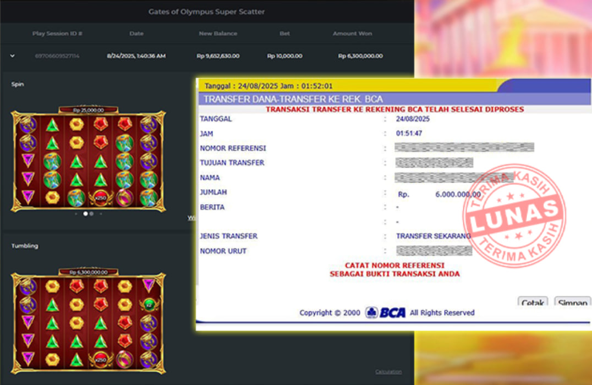Screen dimensions: 592x385
Task: Click the NOMOR URUT label
Action: (x=223, y=251)
